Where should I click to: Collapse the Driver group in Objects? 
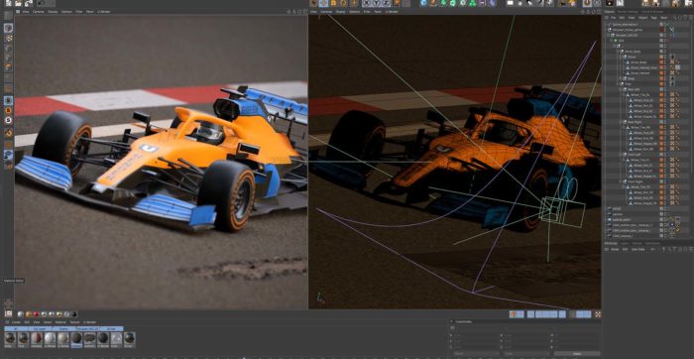click(x=621, y=57)
